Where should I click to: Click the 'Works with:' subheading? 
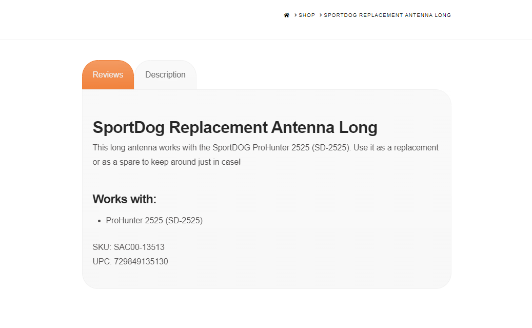click(125, 199)
